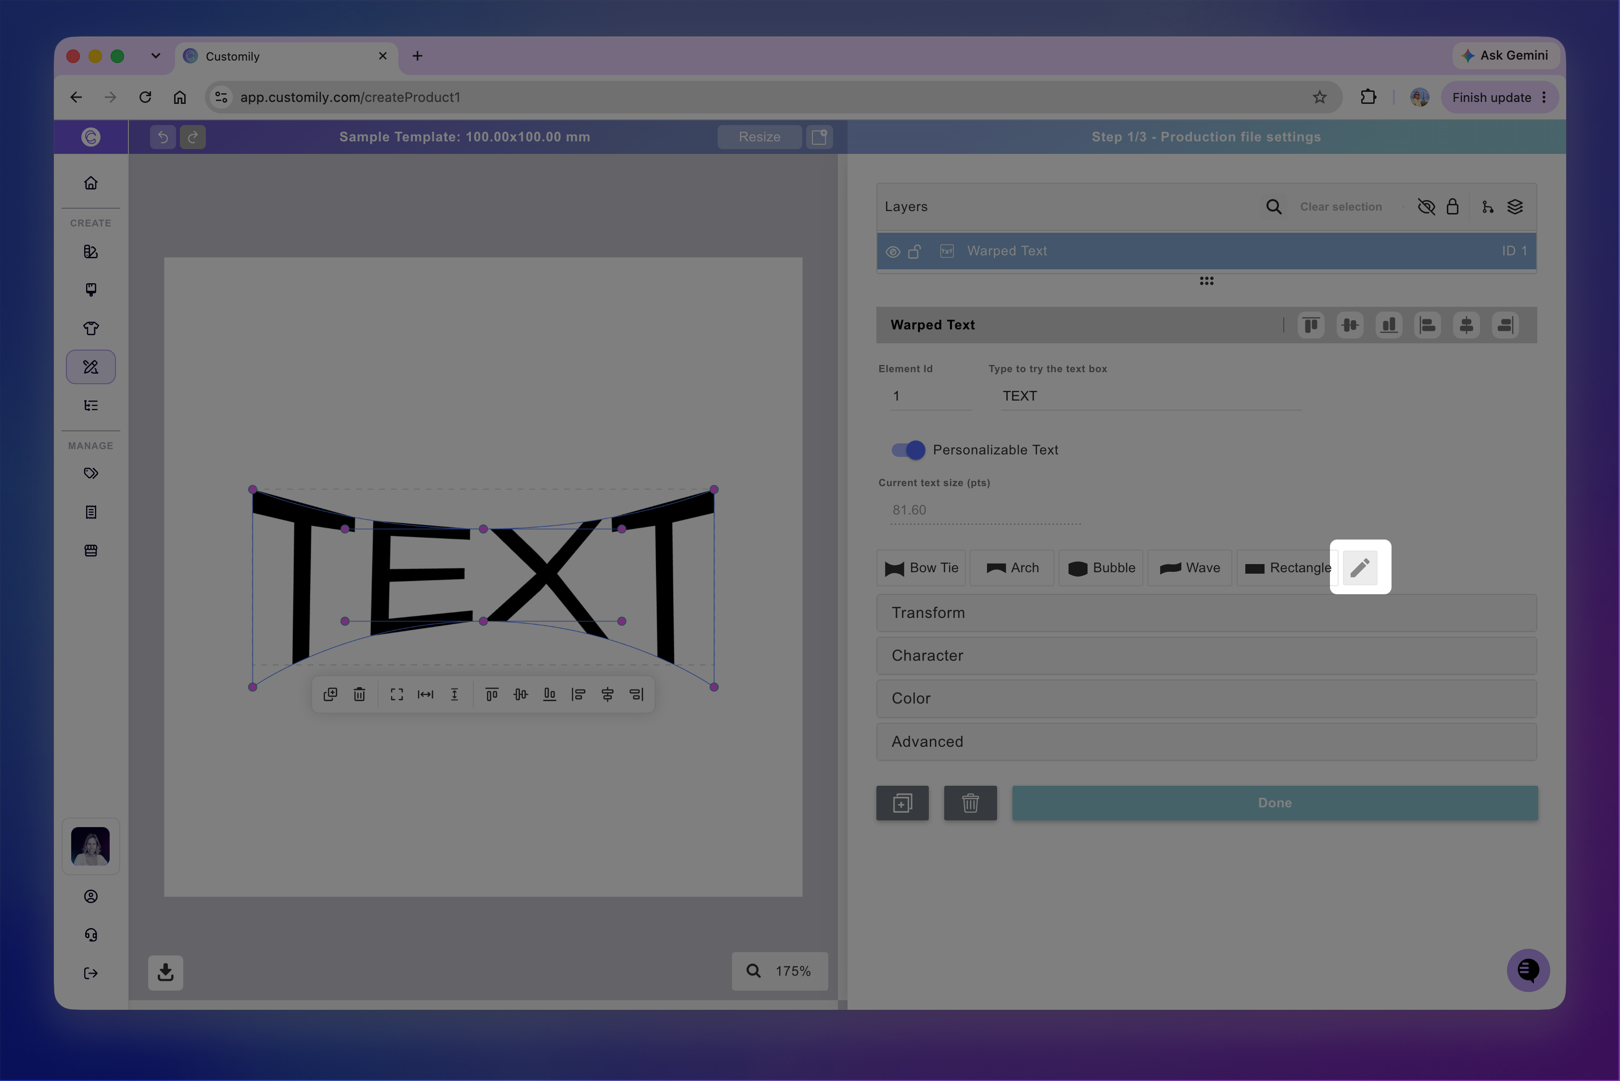Hide all layers using crossed-eye icon
The image size is (1620, 1081).
[1426, 207]
